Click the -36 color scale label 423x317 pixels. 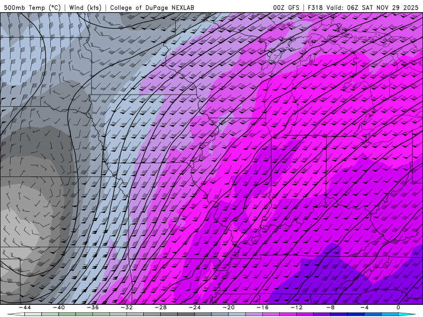93,307
